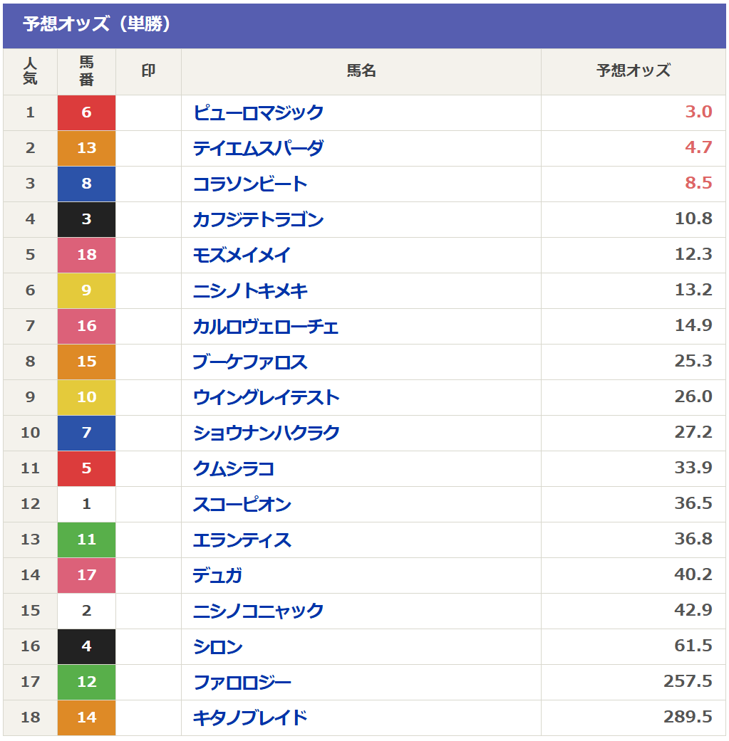
Task: Click the orange number 13 box
Action: click(x=86, y=148)
